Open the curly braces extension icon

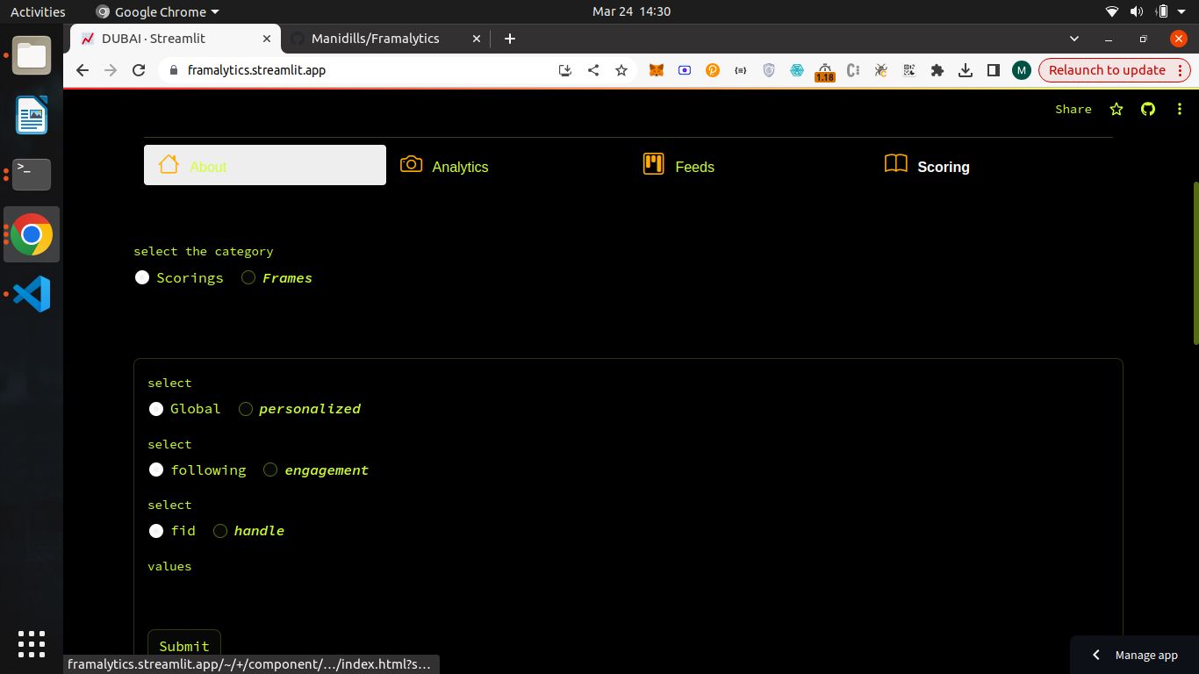(741, 70)
